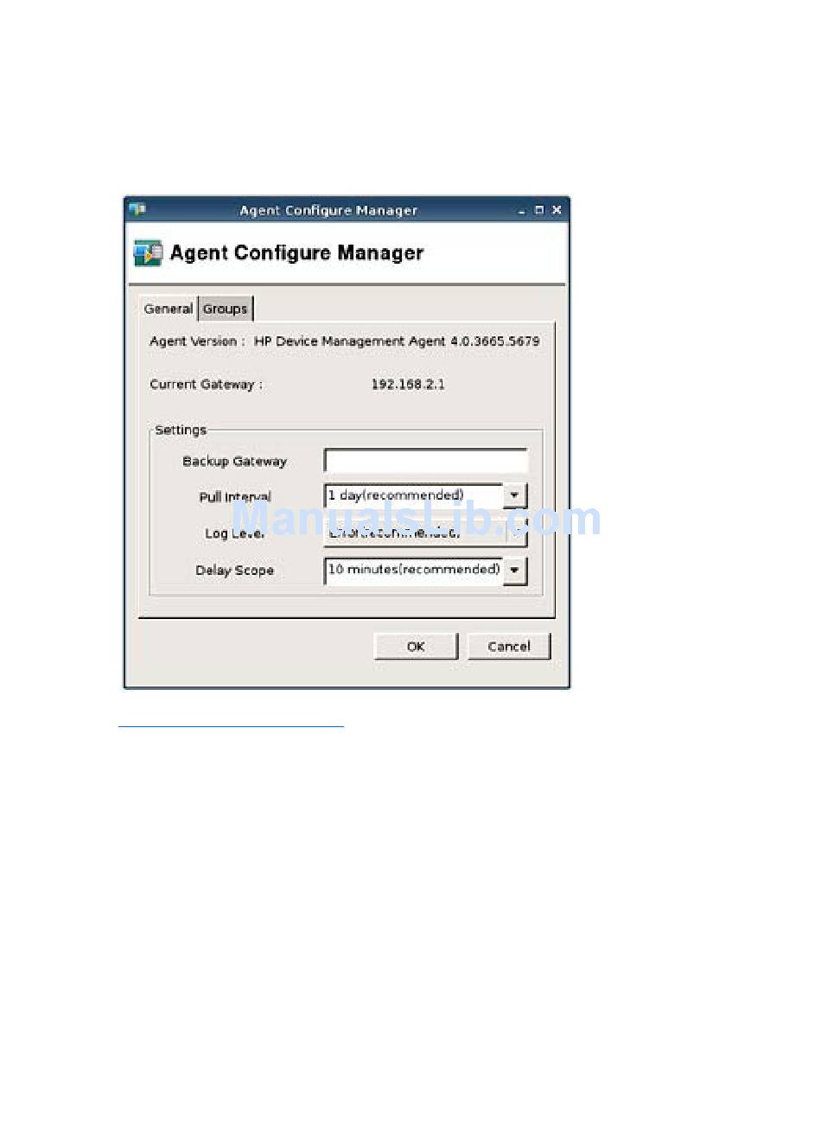This screenshot has height=1130, width=821.
Task: Expand the Pull Interval dropdown arrow
Action: pyautogui.click(x=515, y=496)
